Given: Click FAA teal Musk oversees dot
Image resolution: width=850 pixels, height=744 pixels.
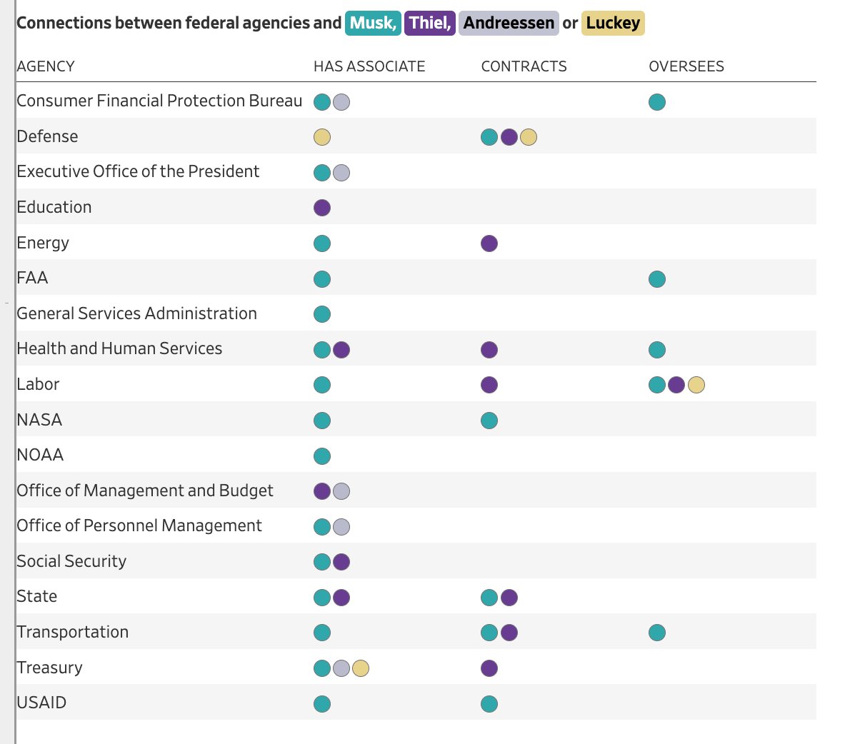Looking at the screenshot, I should 657,279.
